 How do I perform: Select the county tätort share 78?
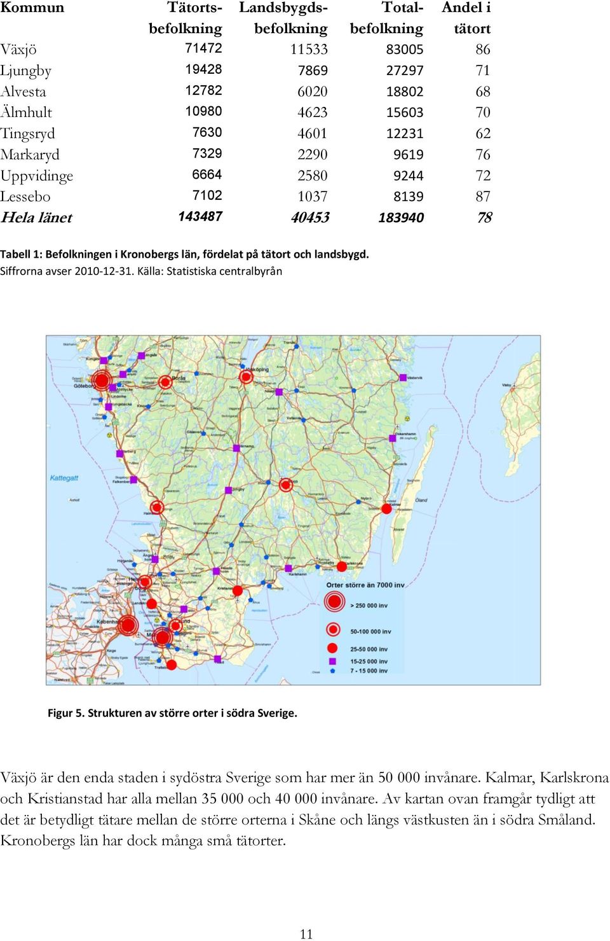[484, 218]
